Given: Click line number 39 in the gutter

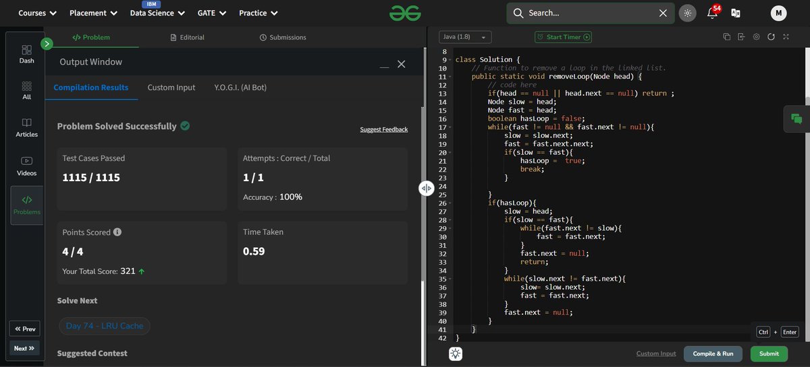Looking at the screenshot, I should pyautogui.click(x=442, y=312).
